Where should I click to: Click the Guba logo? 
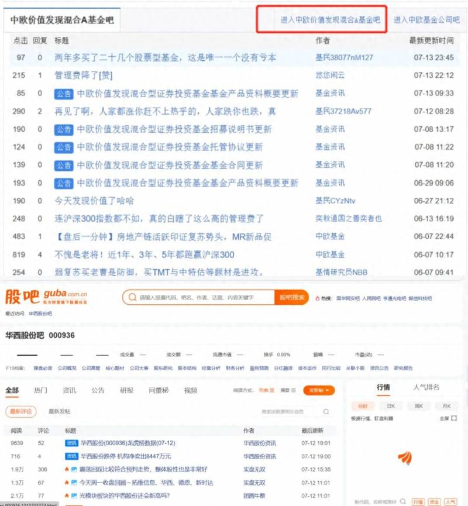(46, 297)
